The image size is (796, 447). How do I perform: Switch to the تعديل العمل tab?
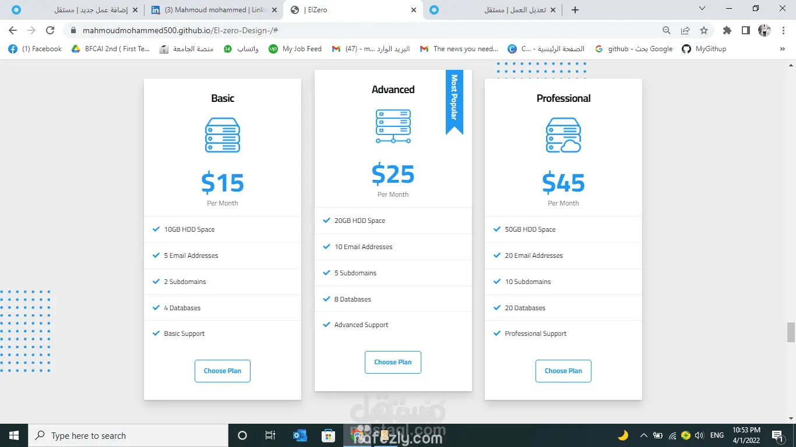(492, 10)
